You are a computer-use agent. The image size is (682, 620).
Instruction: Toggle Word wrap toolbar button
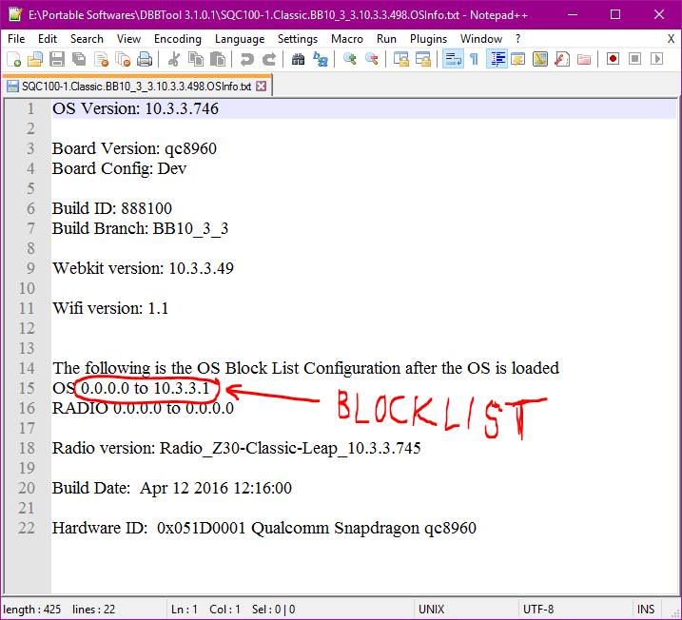point(453,59)
